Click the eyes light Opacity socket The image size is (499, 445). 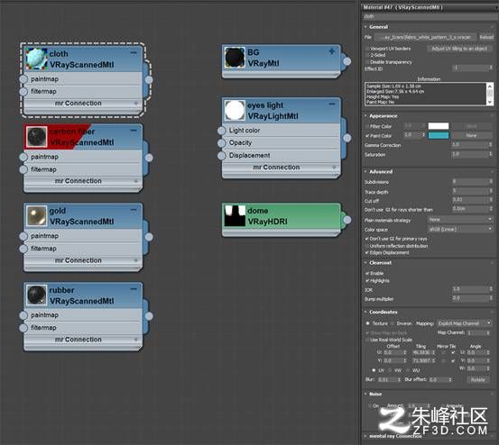pos(221,143)
